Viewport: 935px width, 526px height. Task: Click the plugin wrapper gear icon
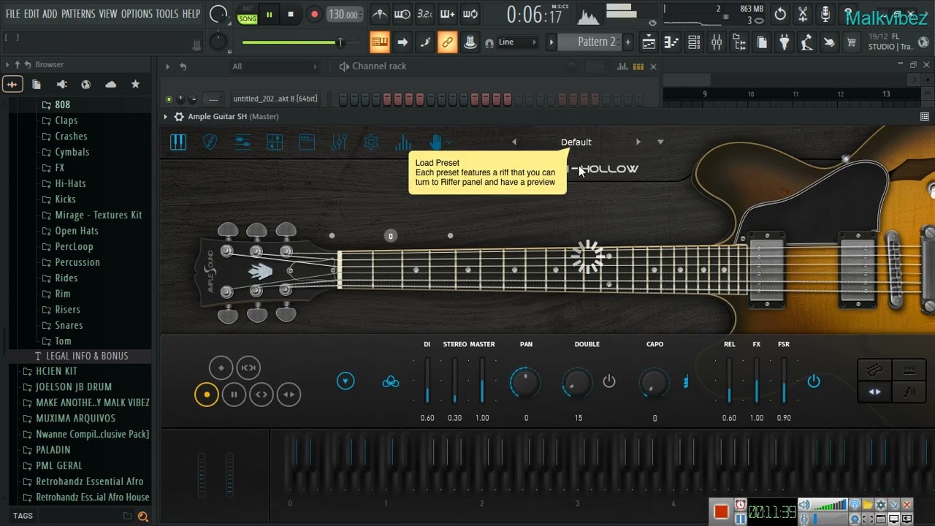tap(179, 117)
